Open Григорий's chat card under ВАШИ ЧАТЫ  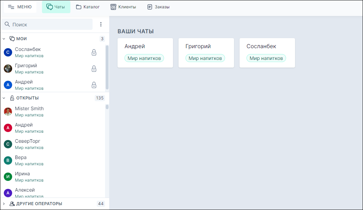[206, 53]
